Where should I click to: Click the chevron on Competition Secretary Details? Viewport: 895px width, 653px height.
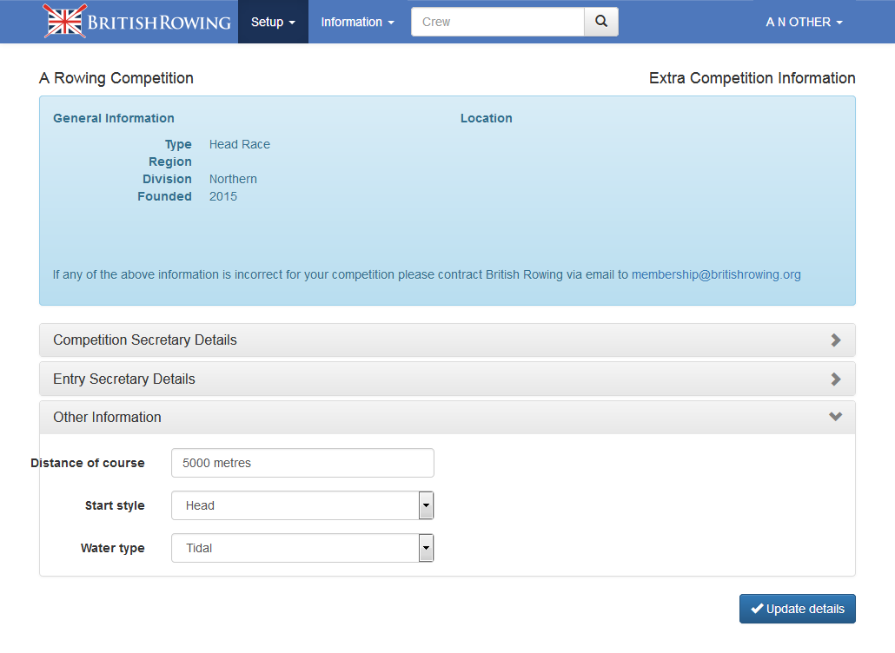coord(836,340)
